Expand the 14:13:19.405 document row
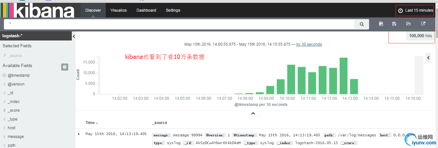438x148 pixels. coord(79,134)
